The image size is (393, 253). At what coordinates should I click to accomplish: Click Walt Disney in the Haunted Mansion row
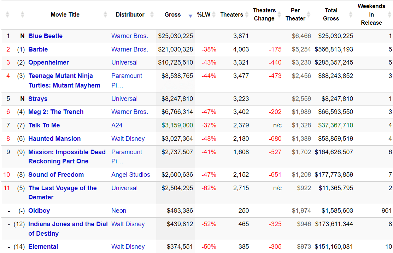[128, 139]
